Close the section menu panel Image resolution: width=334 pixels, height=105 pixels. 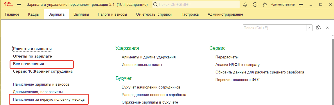point(328,28)
